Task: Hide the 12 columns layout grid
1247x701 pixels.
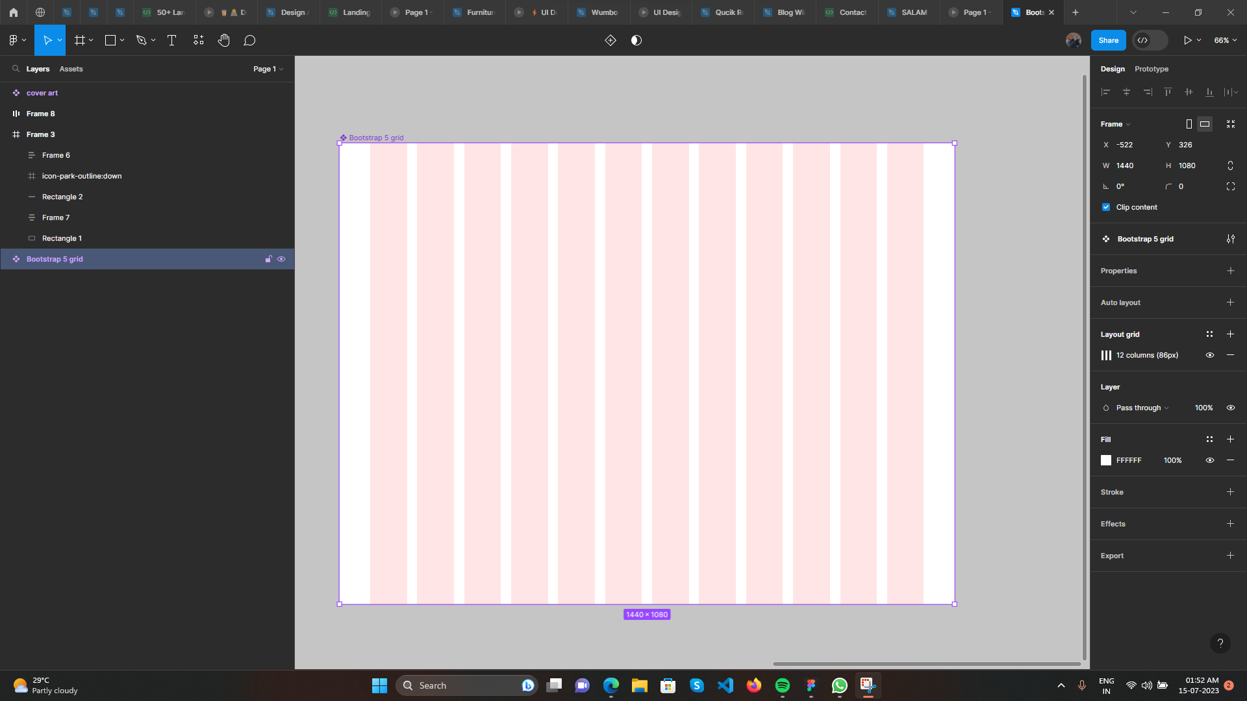Action: click(x=1210, y=355)
